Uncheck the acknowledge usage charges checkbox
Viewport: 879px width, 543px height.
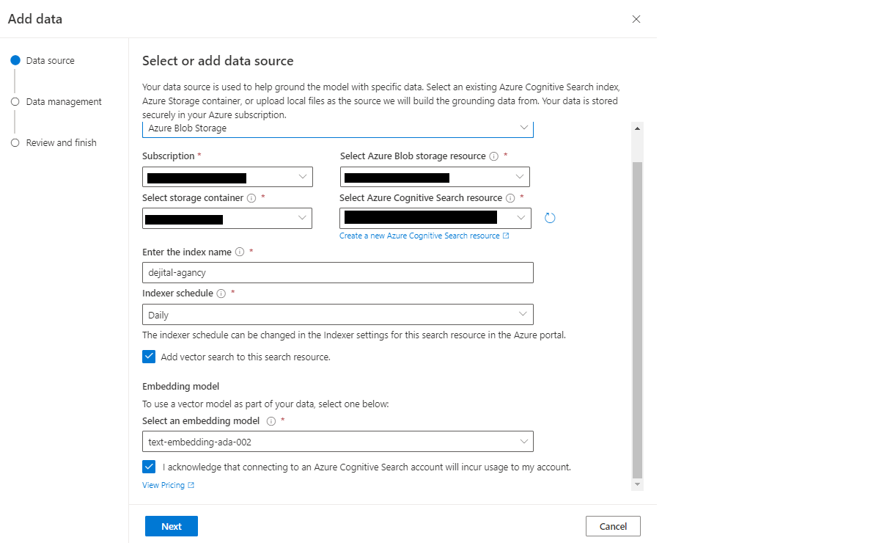click(x=149, y=467)
